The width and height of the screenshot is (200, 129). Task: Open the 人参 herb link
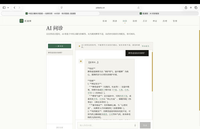coord(121,90)
